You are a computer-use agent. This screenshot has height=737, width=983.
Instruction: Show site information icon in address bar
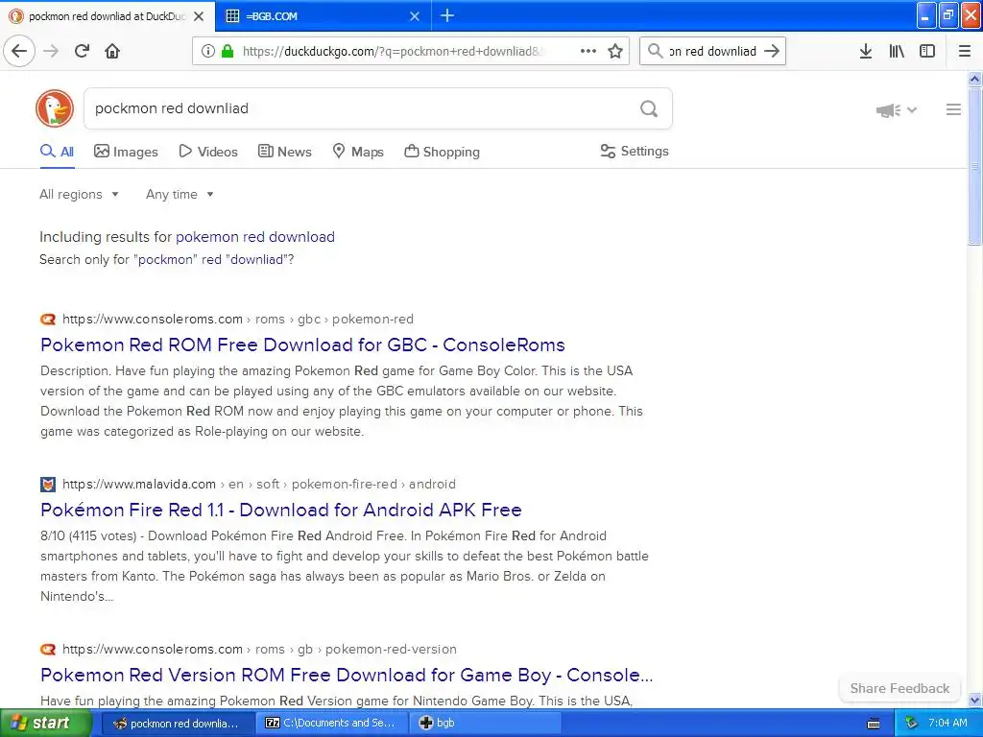(208, 51)
